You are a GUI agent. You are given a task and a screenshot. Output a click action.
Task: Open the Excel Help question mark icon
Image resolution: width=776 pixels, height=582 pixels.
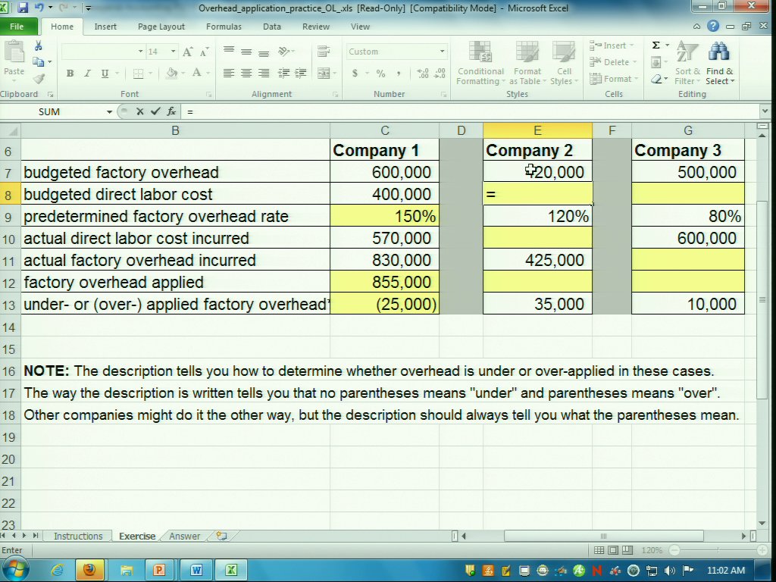(713, 27)
